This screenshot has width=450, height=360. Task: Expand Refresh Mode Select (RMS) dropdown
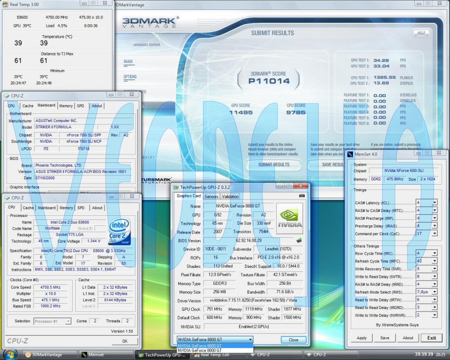[435, 292]
